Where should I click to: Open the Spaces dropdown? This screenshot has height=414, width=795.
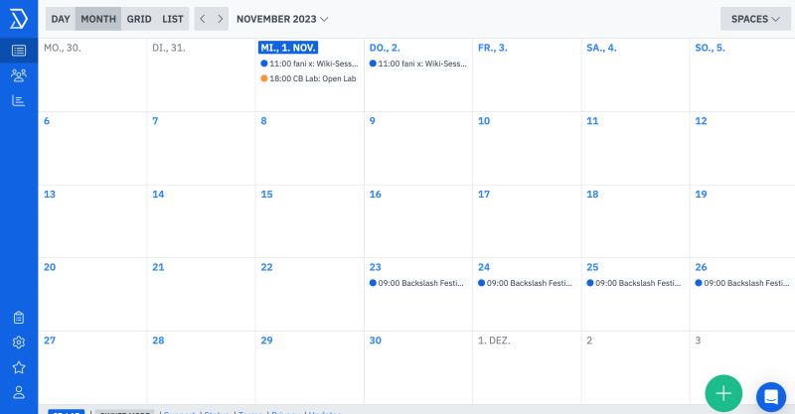click(755, 19)
